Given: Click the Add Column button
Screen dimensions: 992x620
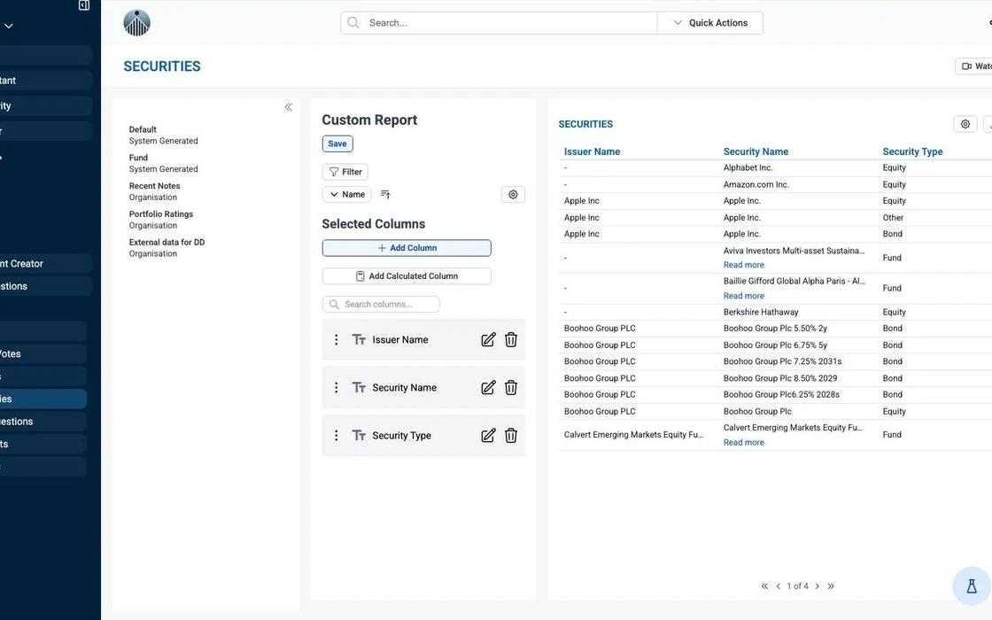Looking at the screenshot, I should (x=407, y=248).
